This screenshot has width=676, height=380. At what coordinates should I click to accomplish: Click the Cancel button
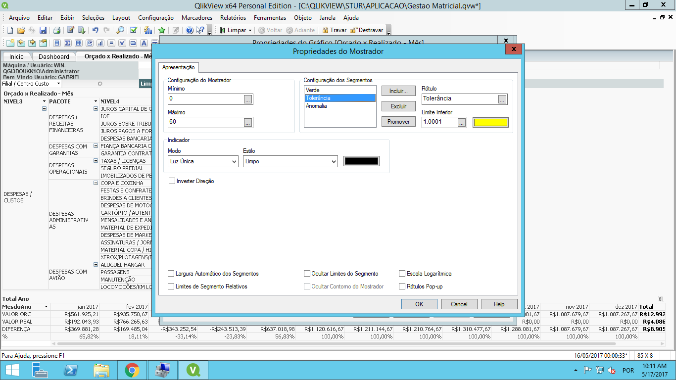point(459,304)
